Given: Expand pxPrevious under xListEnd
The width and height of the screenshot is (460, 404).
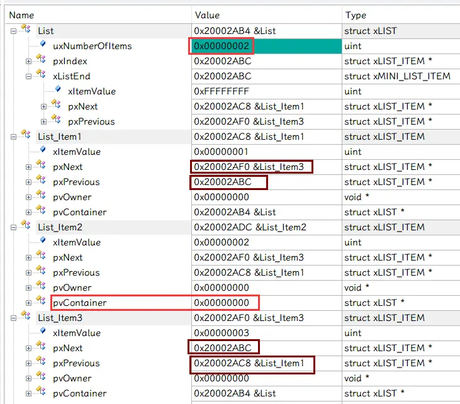Looking at the screenshot, I should (44, 121).
